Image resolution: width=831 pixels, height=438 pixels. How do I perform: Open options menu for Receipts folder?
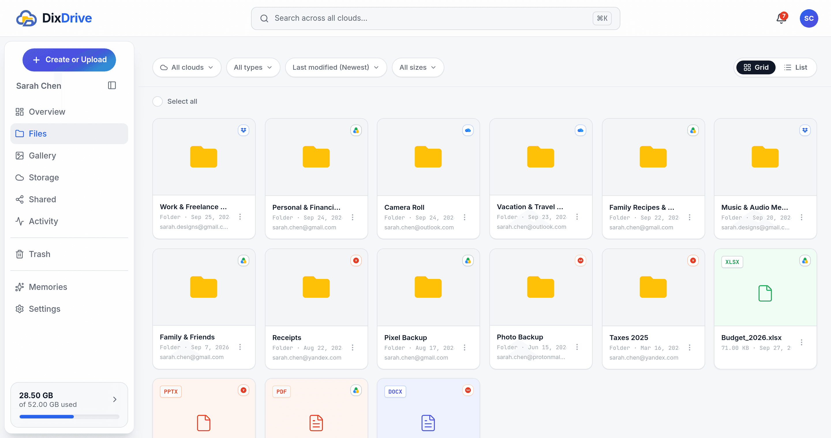coord(353,348)
